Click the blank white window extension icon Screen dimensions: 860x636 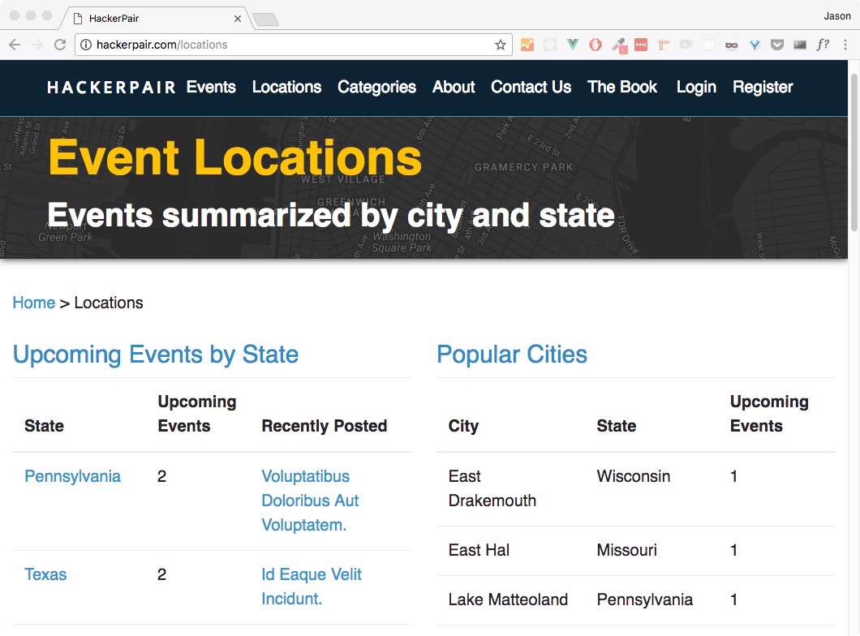coord(709,45)
